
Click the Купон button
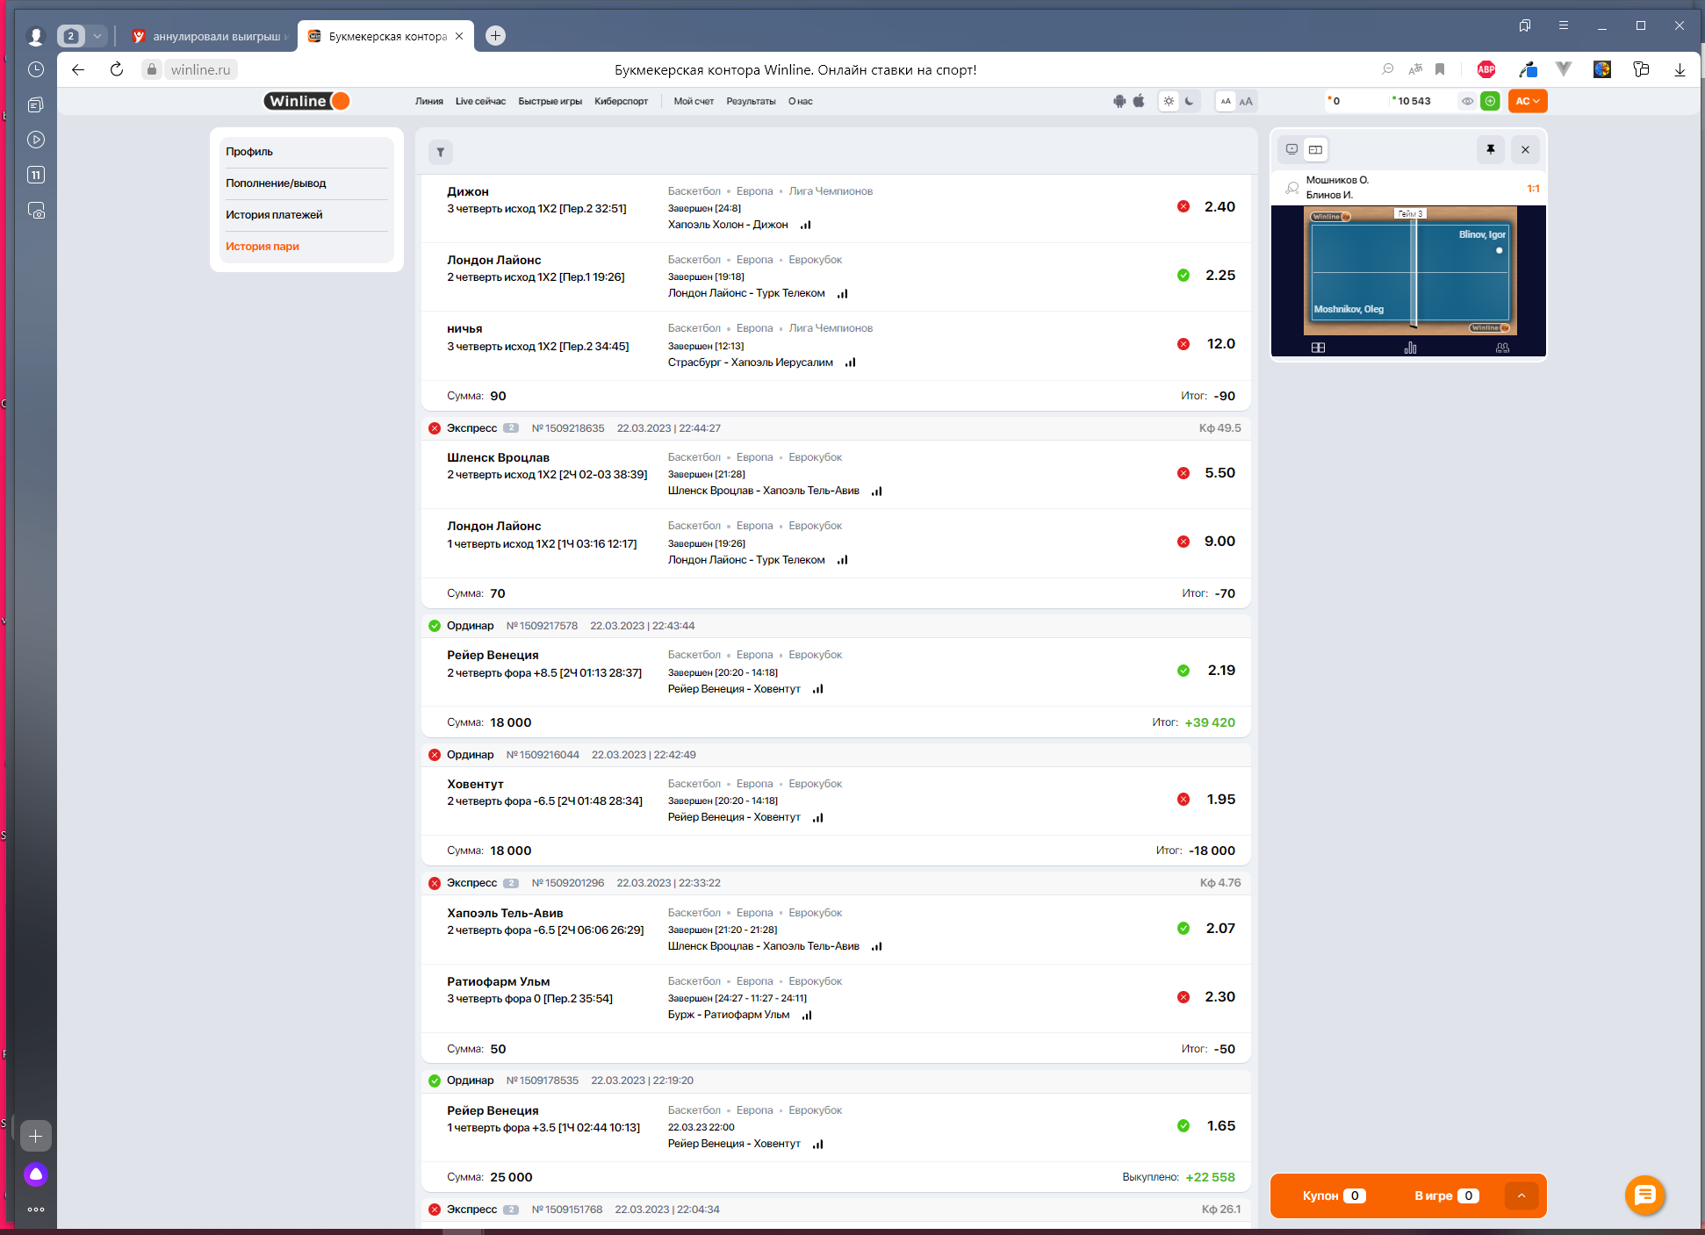[x=1333, y=1196]
